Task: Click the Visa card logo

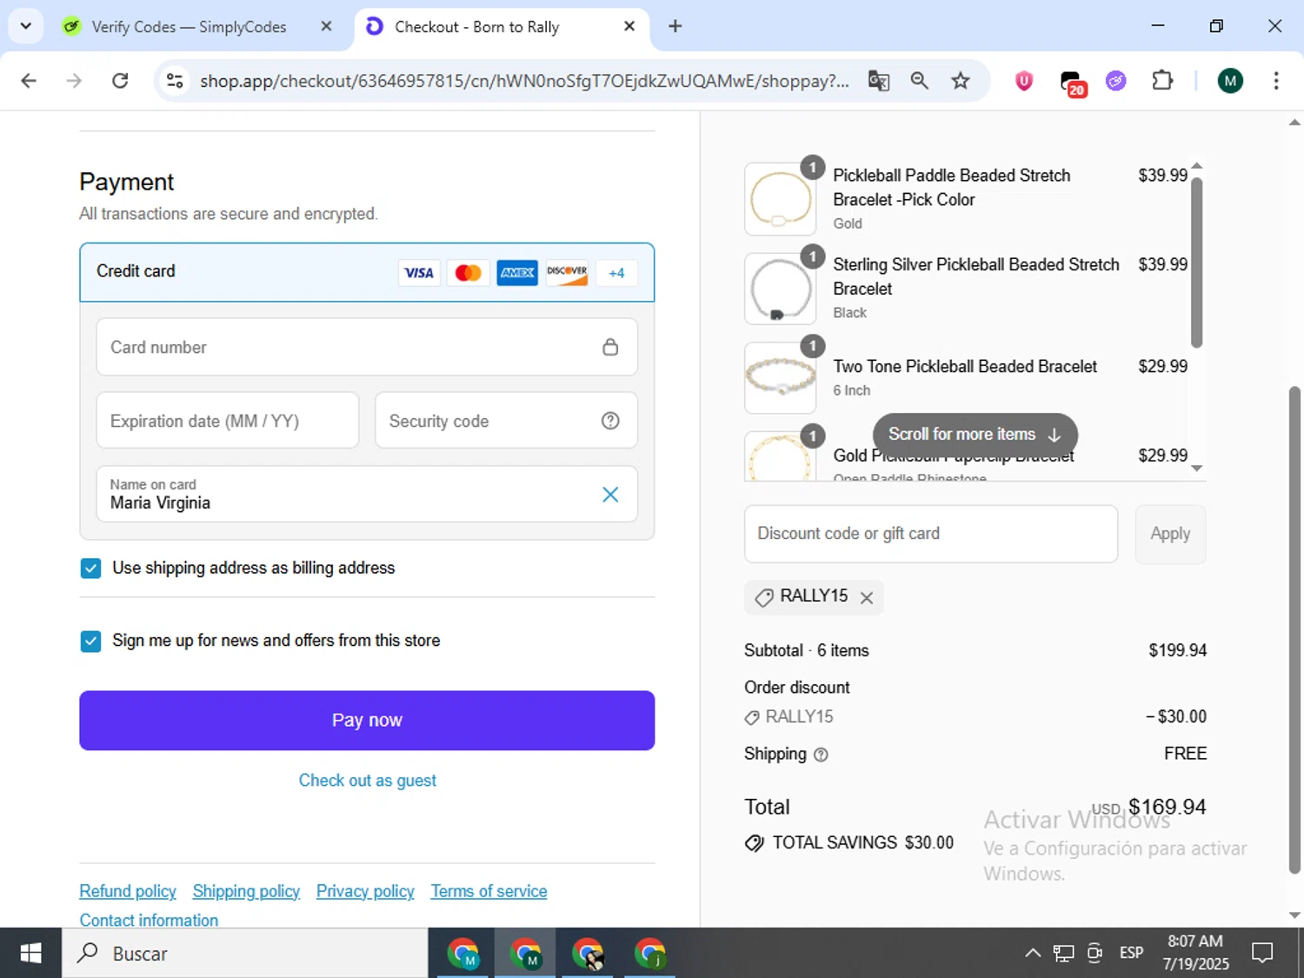Action: tap(419, 273)
